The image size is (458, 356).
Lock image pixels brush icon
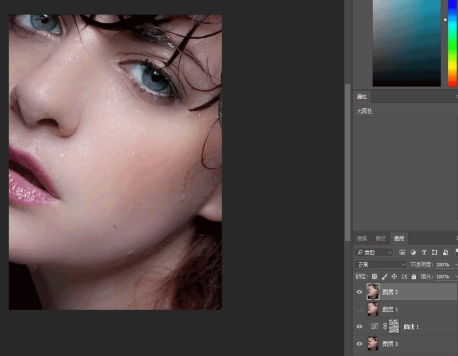click(384, 276)
